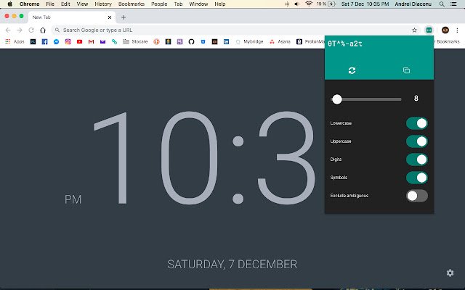Go to the home page
This screenshot has height=290, width=465.
pos(43,30)
